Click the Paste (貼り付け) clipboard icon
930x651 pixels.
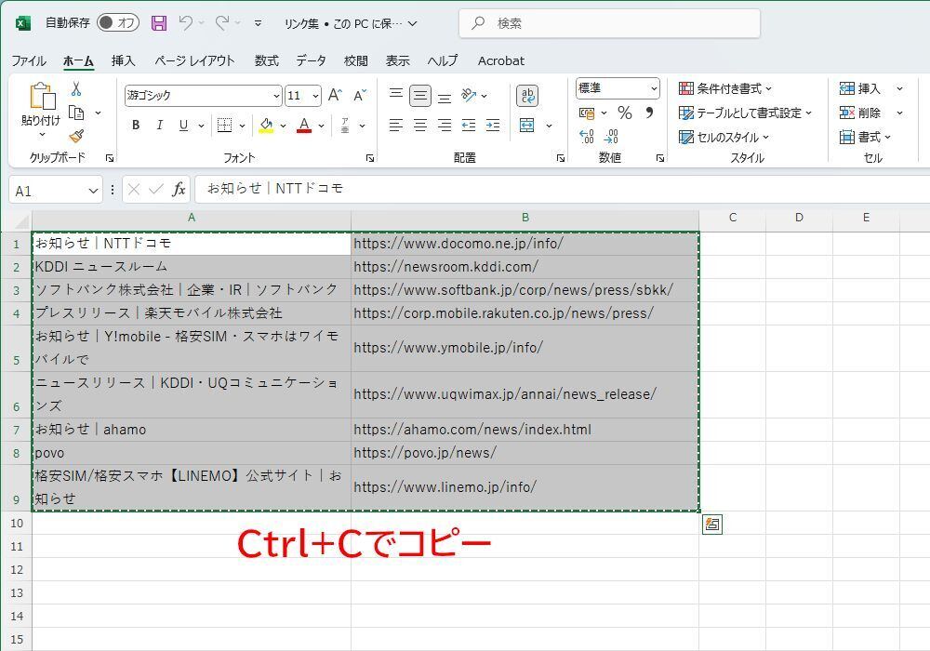[42, 96]
